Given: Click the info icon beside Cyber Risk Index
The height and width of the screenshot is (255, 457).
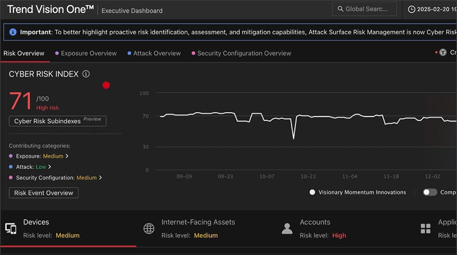Looking at the screenshot, I should [86, 74].
